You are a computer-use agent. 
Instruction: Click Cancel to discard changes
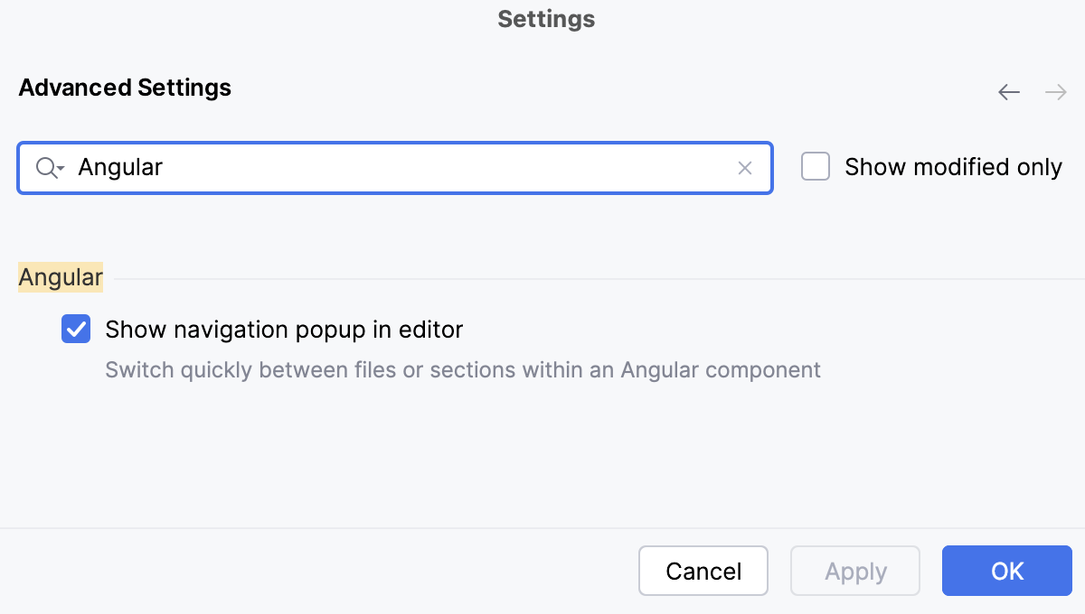pos(703,571)
